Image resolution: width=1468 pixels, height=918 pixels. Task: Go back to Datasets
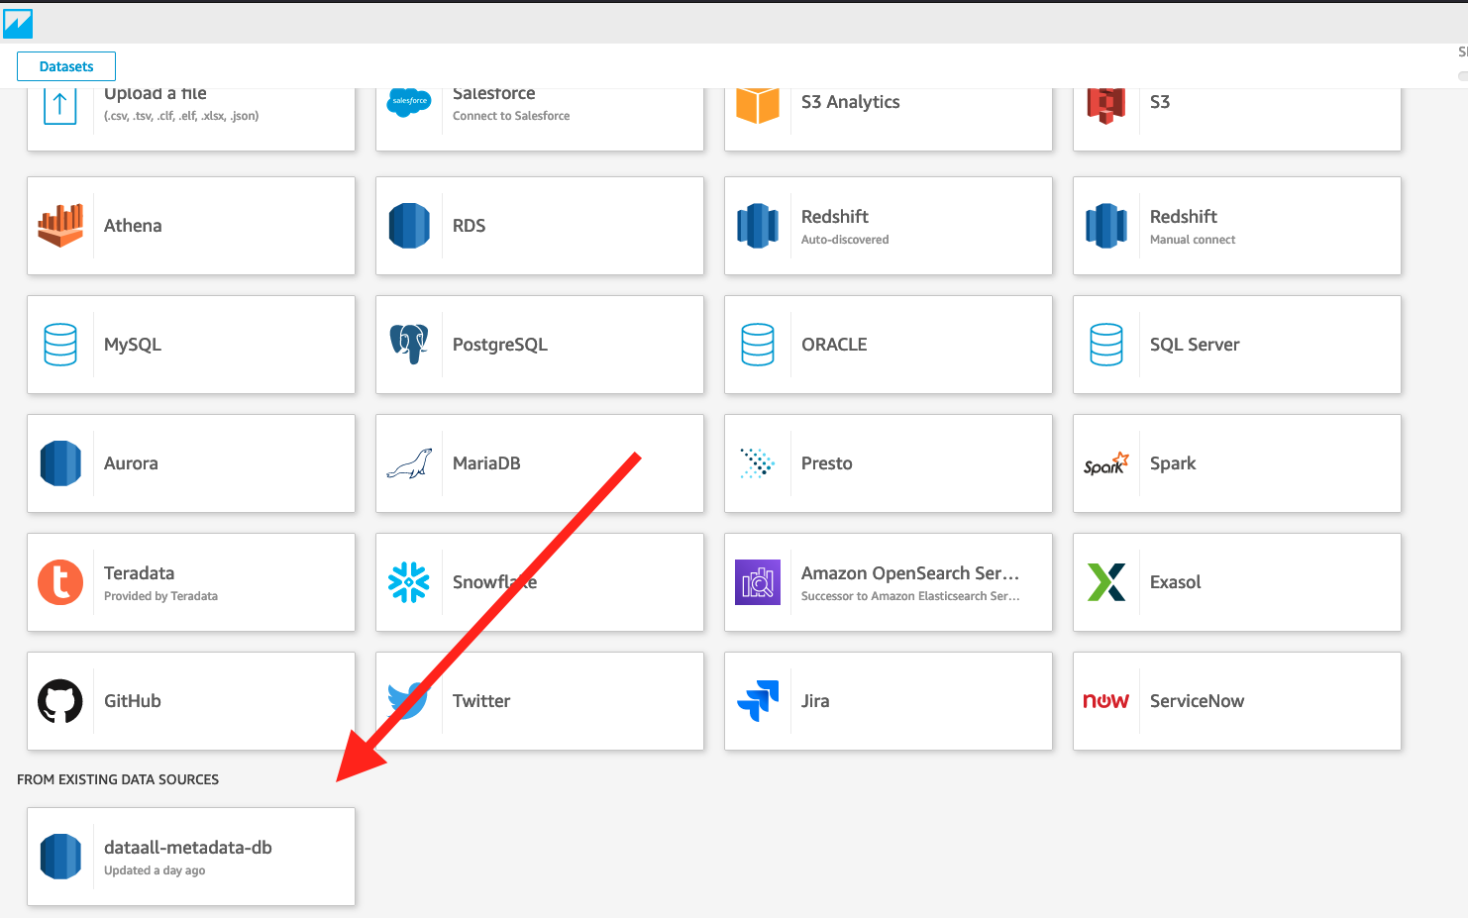point(66,66)
